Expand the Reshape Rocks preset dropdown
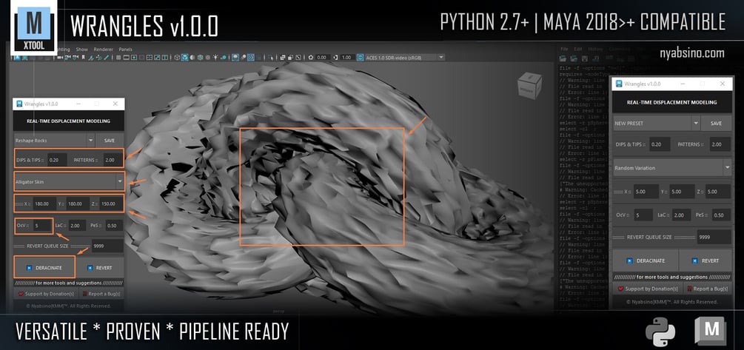 [x=90, y=141]
